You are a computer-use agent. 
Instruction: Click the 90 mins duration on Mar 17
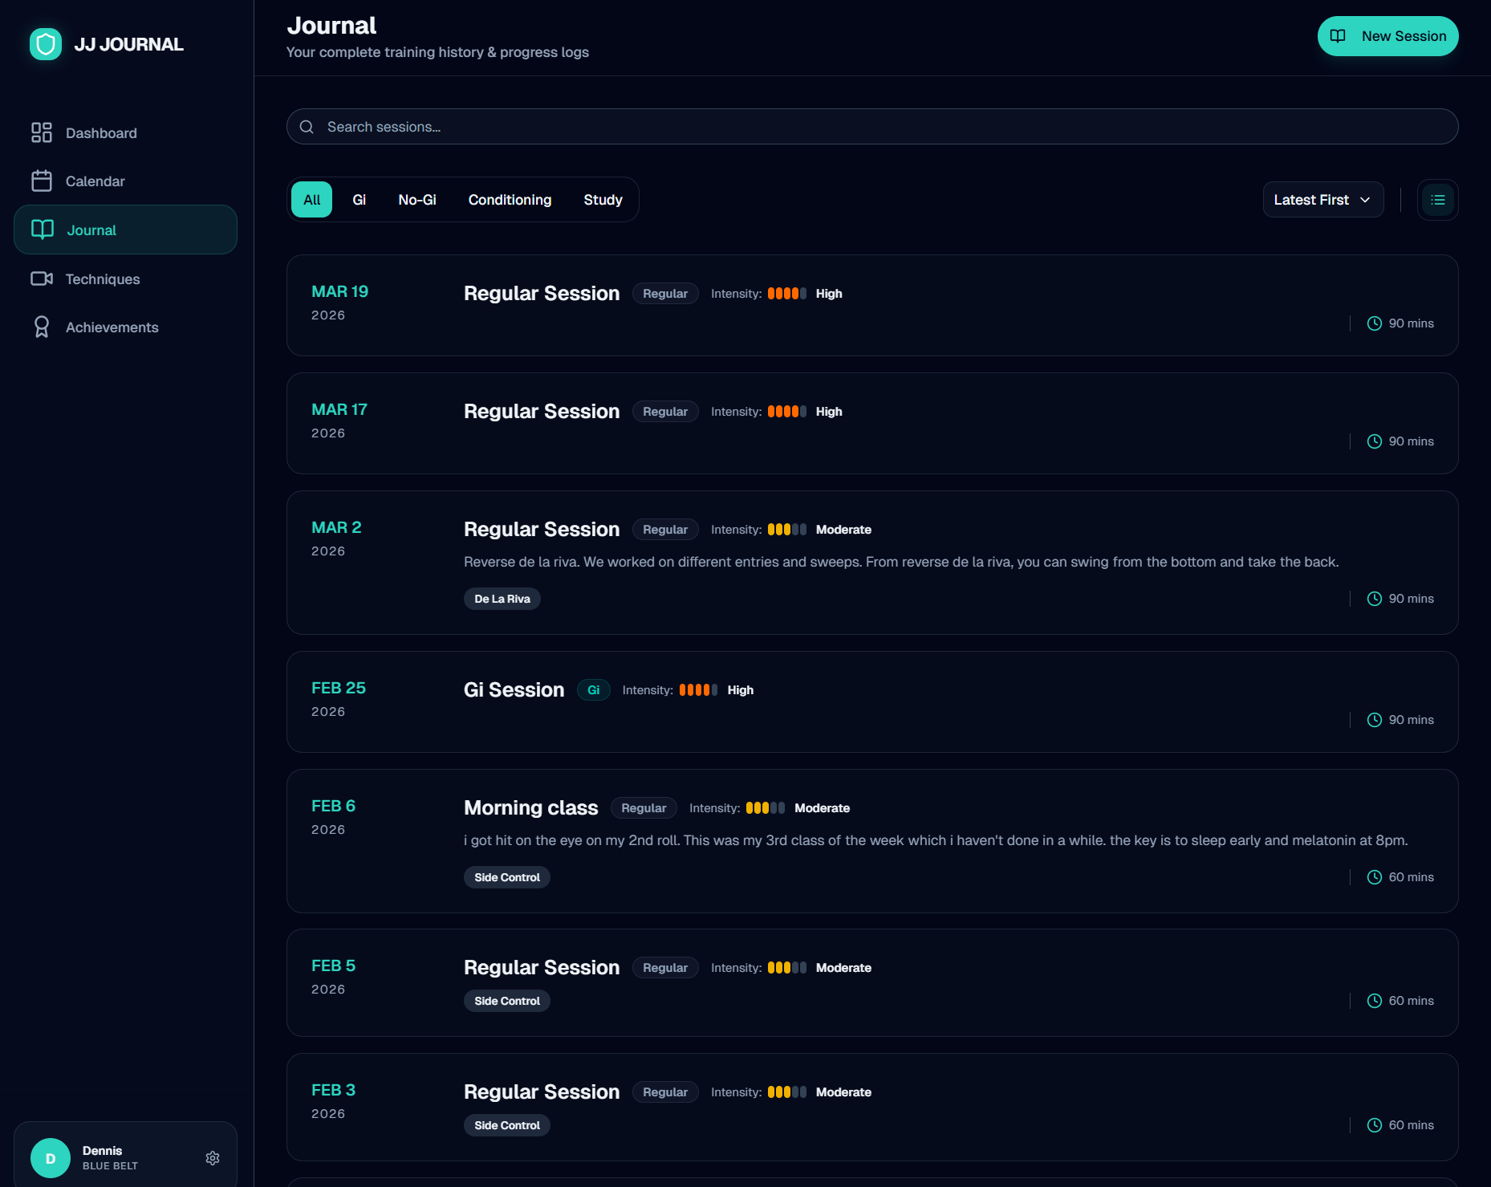click(1412, 441)
